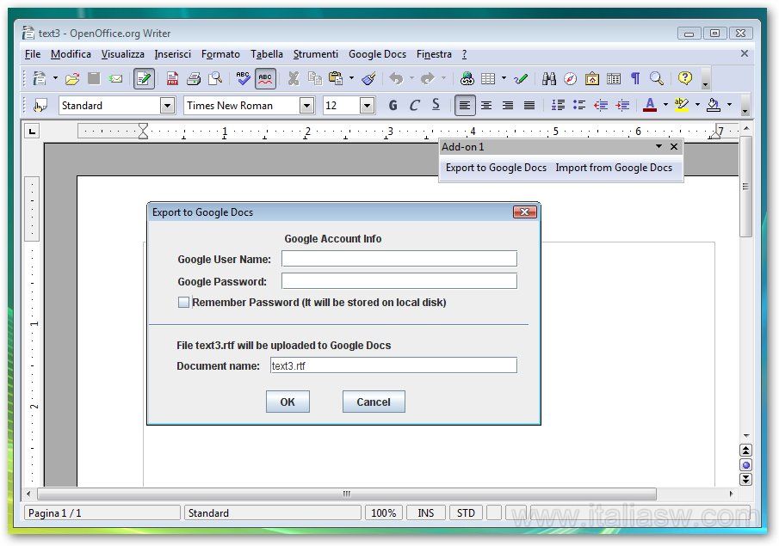The width and height of the screenshot is (779, 546).
Task: Apply the Font Color A swatch
Action: click(650, 105)
